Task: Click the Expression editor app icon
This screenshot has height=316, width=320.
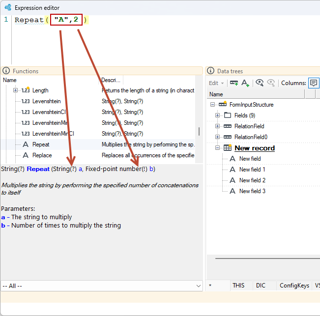Action: pos(8,7)
